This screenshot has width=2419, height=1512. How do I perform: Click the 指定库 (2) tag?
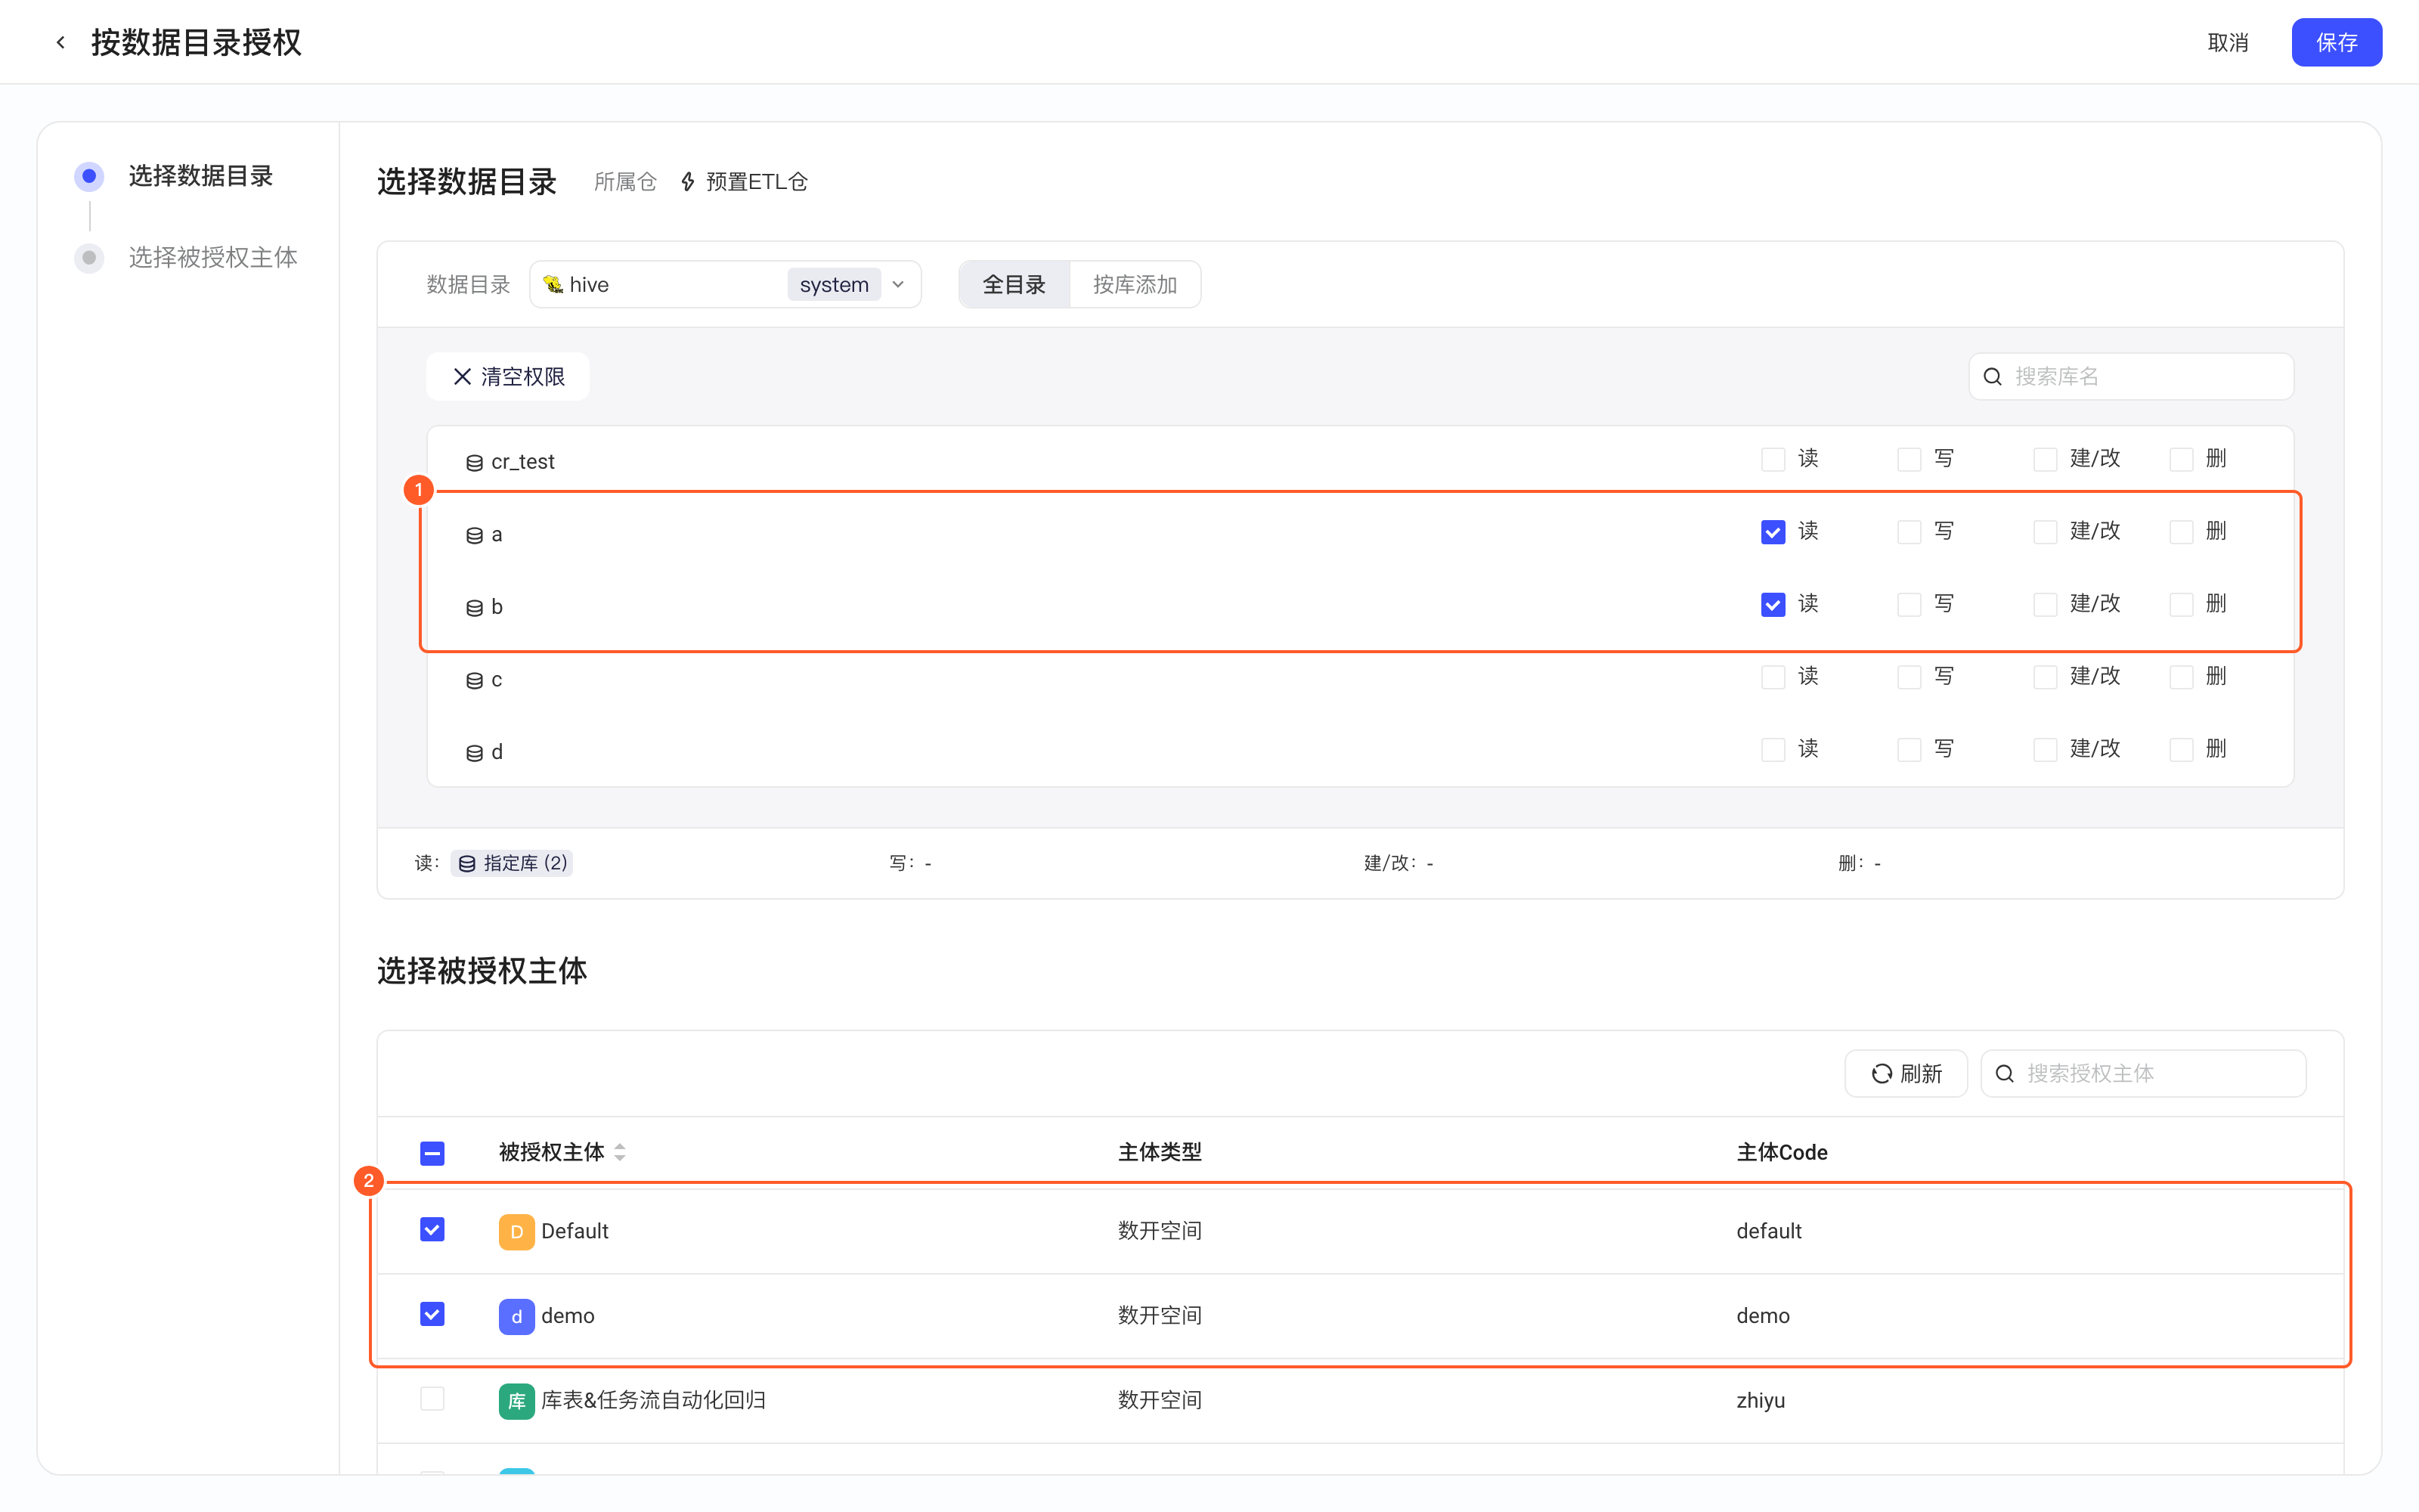click(512, 863)
